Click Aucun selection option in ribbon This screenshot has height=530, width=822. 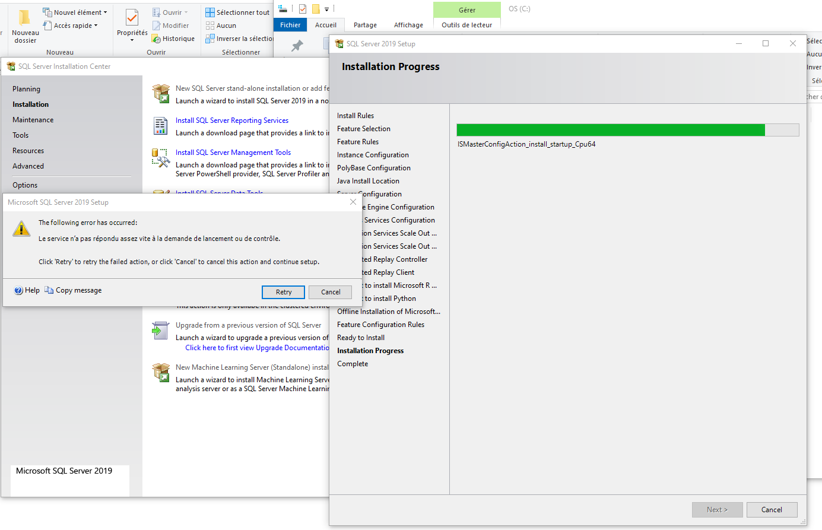coord(221,26)
